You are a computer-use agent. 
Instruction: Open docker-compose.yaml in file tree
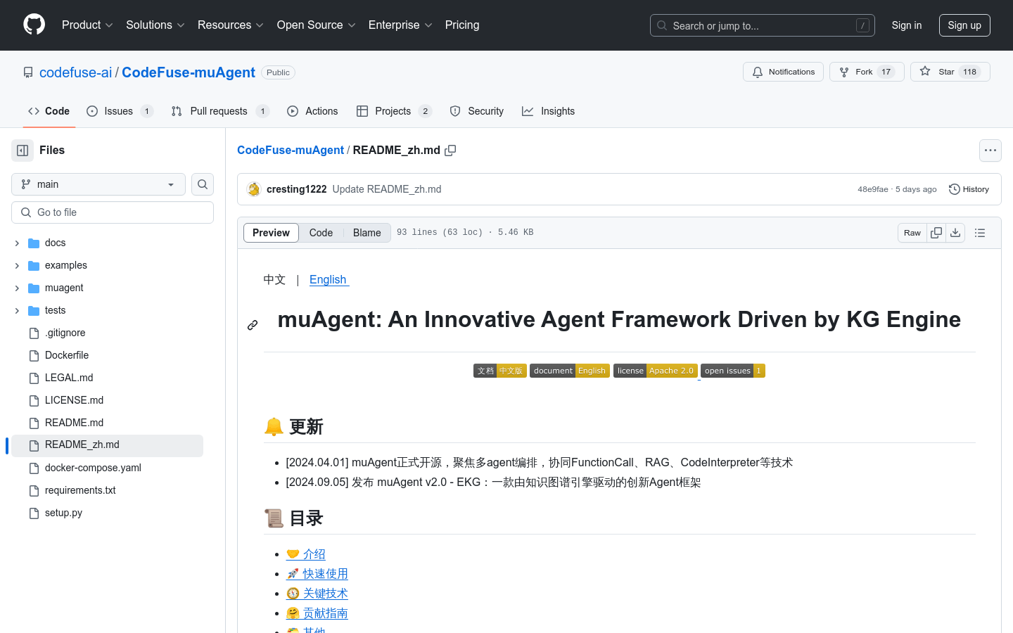(x=93, y=468)
